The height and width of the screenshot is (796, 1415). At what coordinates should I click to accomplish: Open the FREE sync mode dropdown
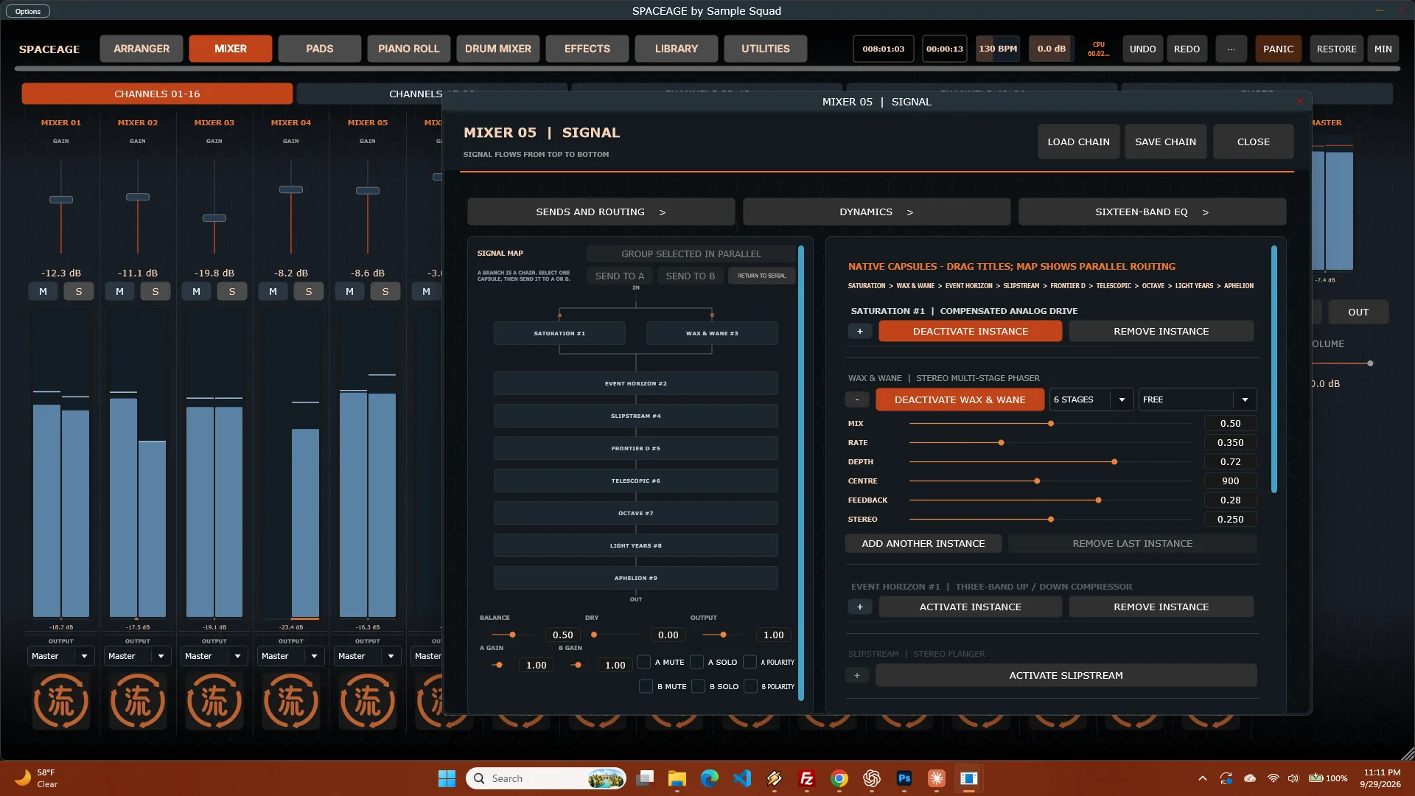coord(1197,399)
